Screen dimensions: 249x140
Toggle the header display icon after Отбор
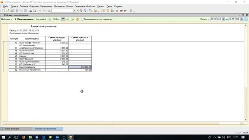[x=63, y=19]
